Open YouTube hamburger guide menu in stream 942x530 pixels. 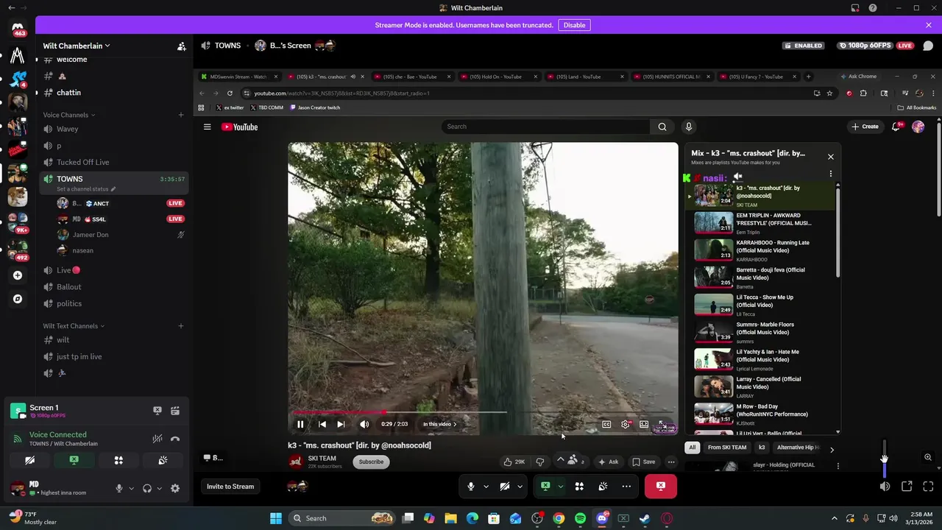coord(208,127)
